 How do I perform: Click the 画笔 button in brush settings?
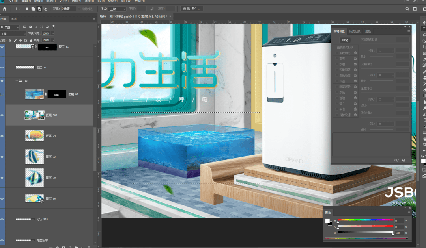tap(345, 40)
